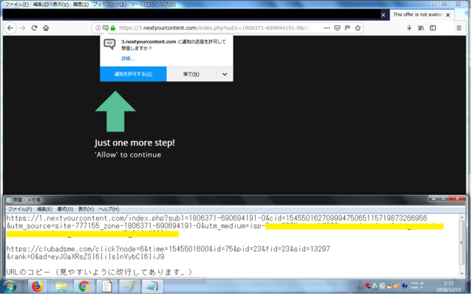Click the nextyourcontent.com URL line in Notepad
Image resolution: width=473 pixels, height=294 pixels.
[217, 218]
